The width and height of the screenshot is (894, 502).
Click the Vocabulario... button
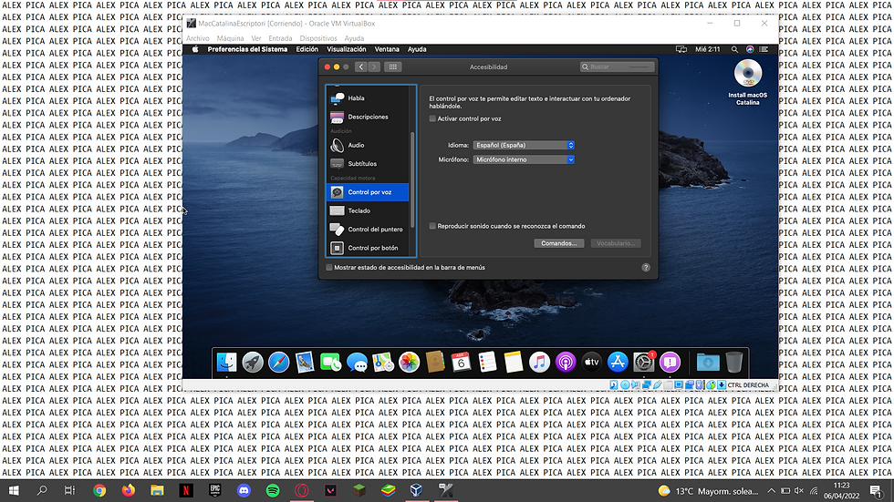click(615, 243)
